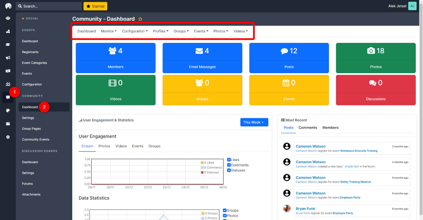This screenshot has width=423, height=220.
Task: Click the users group icon in sidebar
Action: [x=8, y=18]
